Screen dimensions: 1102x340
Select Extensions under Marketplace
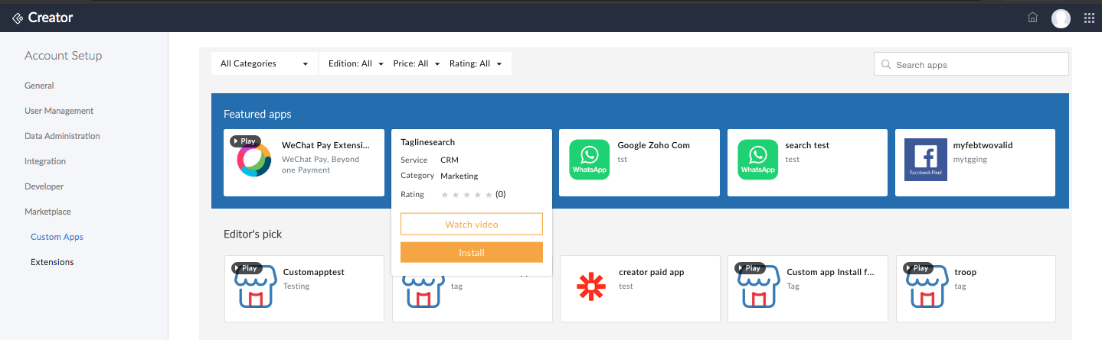(52, 262)
